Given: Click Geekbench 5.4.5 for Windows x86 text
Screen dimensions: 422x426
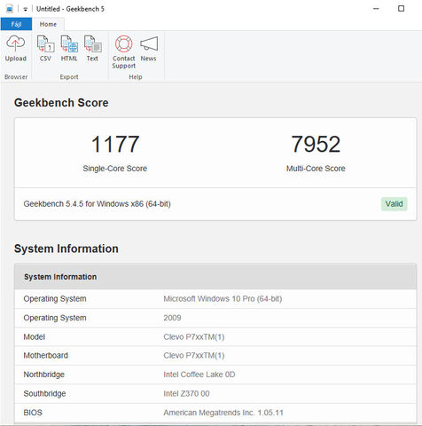Looking at the screenshot, I should (x=97, y=204).
